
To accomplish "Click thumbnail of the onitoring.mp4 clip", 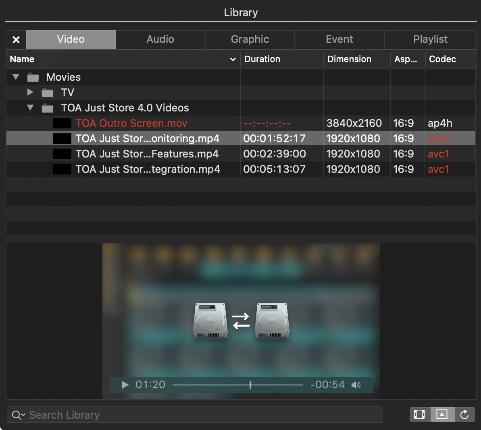I will 62,138.
